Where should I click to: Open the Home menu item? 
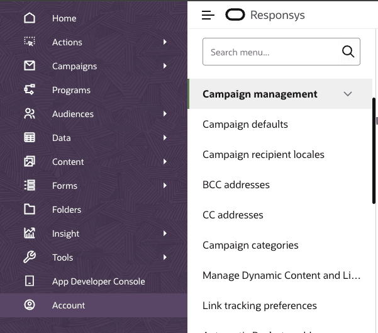(94, 18)
